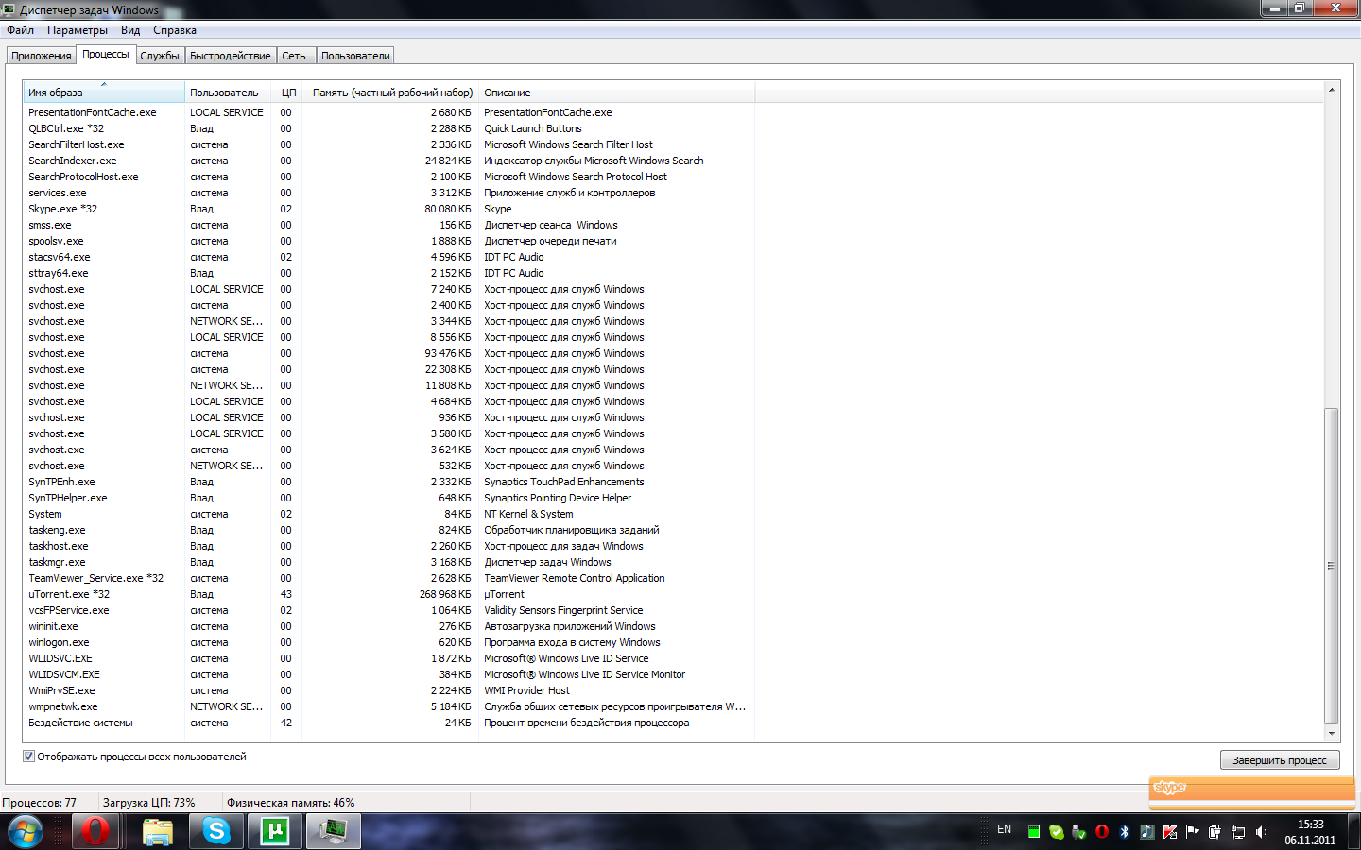Open the Windows Start menu orb
Viewport: 1361px width, 850px height.
(x=26, y=831)
